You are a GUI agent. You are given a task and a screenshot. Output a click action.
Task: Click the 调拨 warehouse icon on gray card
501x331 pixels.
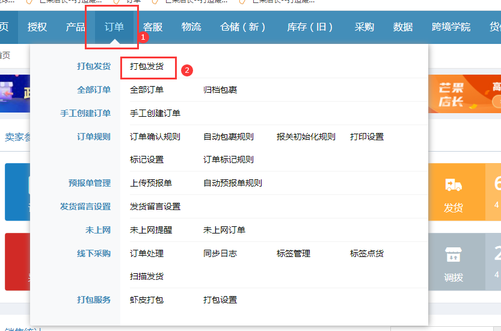point(453,255)
